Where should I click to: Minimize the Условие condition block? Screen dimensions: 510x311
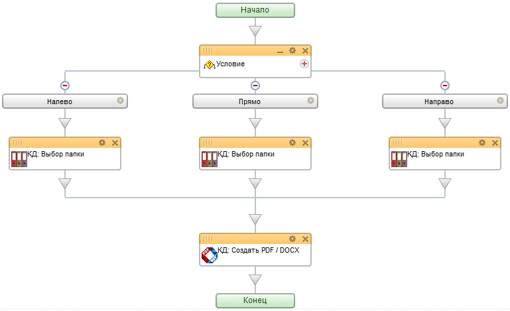coord(280,51)
